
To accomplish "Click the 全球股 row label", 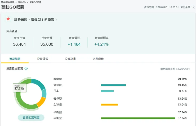I will [x=58, y=85].
